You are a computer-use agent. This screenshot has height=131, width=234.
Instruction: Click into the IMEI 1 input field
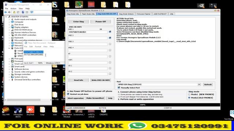pyautogui.click(x=88, y=32)
